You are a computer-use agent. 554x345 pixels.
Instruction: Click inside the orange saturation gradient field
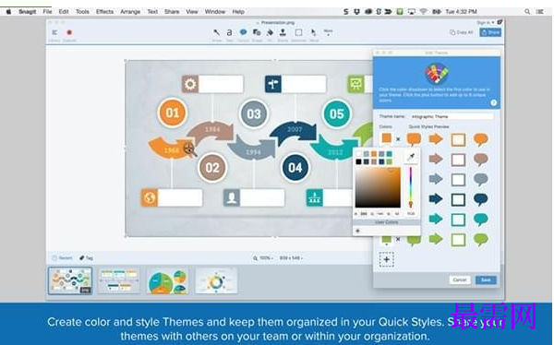(378, 187)
